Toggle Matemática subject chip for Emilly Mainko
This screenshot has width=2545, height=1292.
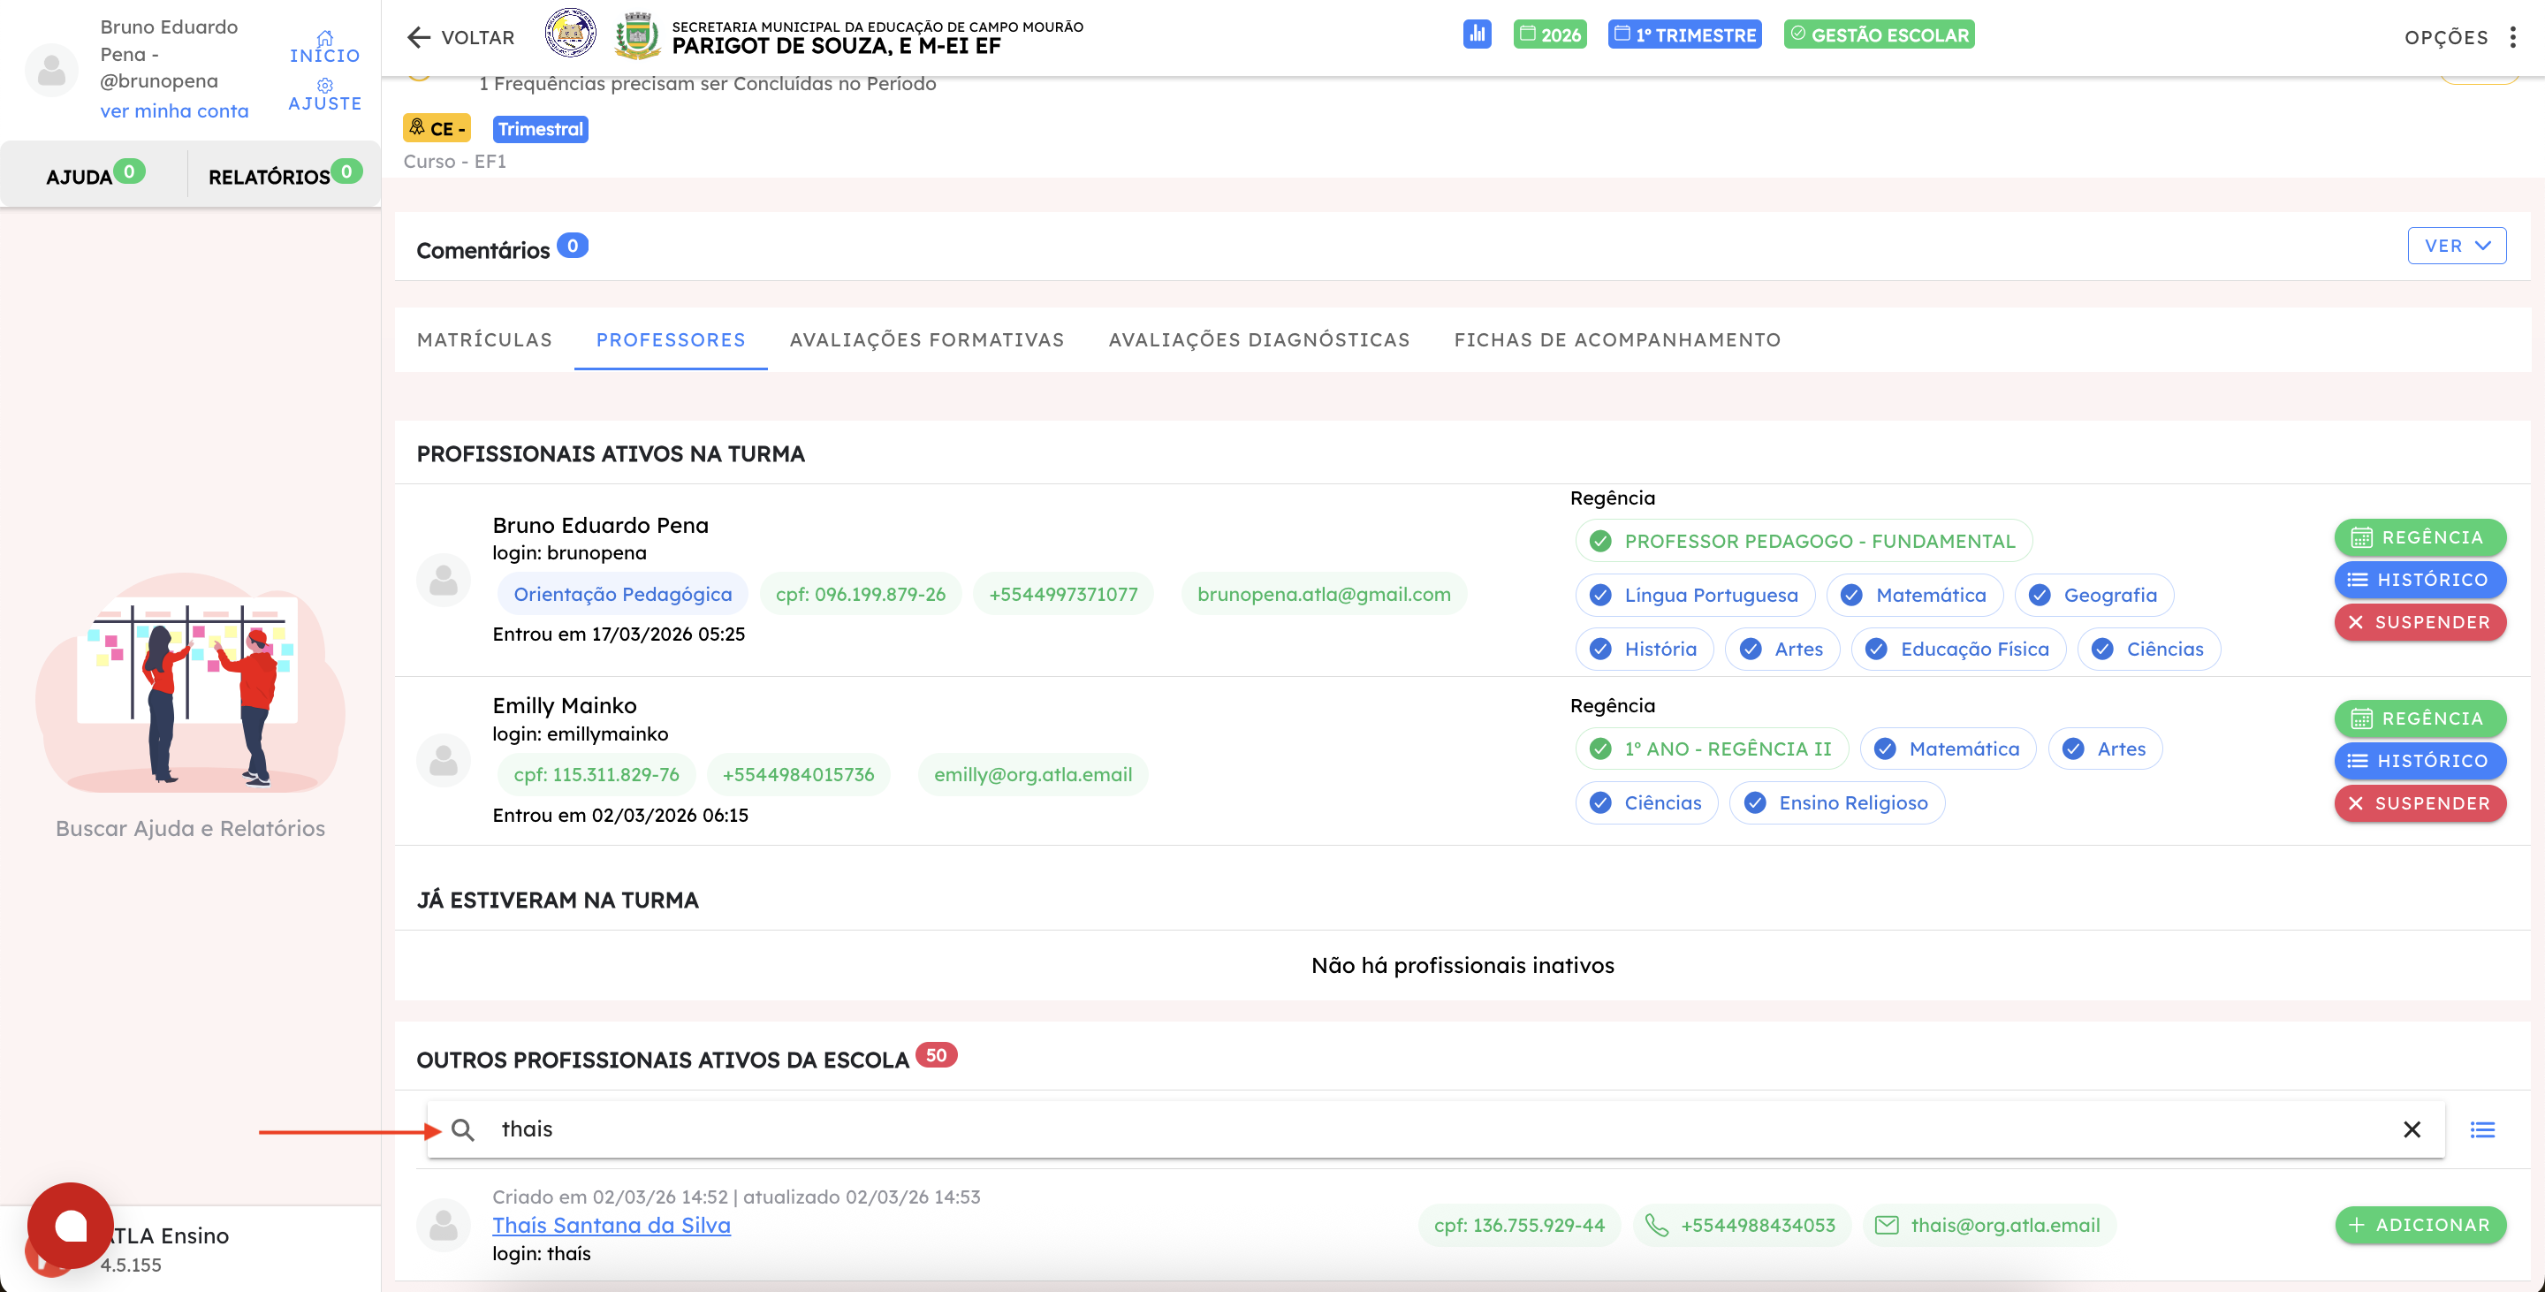(x=1948, y=749)
